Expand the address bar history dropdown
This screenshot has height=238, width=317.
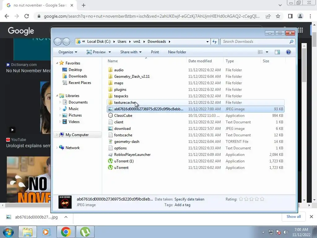pyautogui.click(x=207, y=42)
